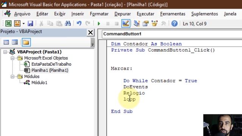The width and height of the screenshot is (242, 136).
Task: Open the Depurar menu
Action: tap(123, 14)
